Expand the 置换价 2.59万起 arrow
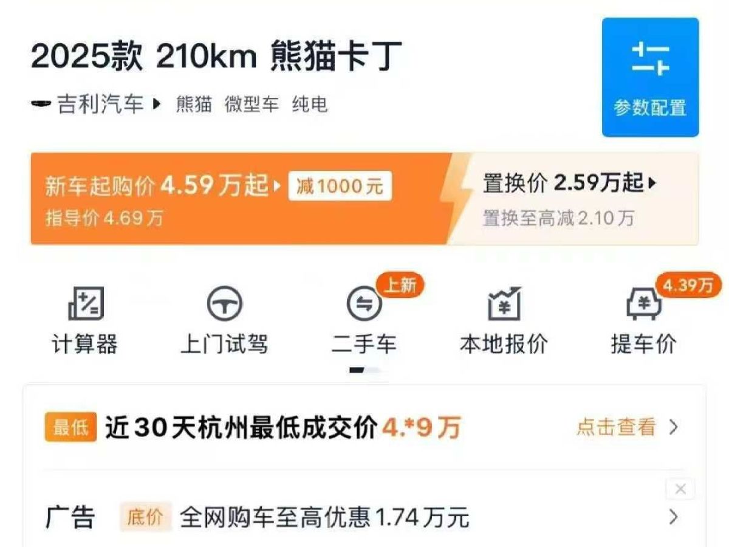This screenshot has height=547, width=729. [652, 182]
